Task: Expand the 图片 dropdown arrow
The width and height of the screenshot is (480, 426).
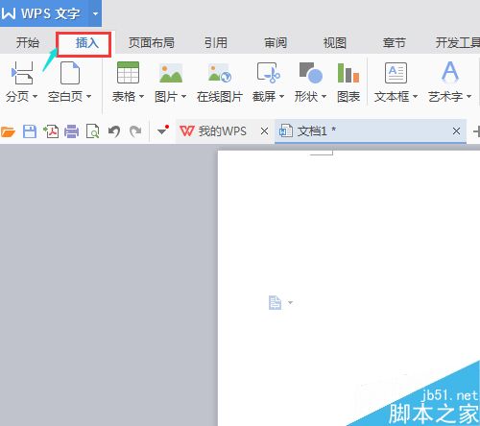Action: 183,96
